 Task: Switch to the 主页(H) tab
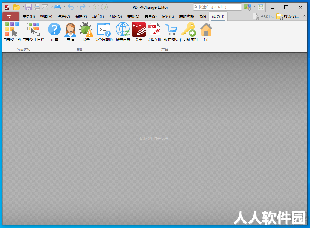point(29,16)
